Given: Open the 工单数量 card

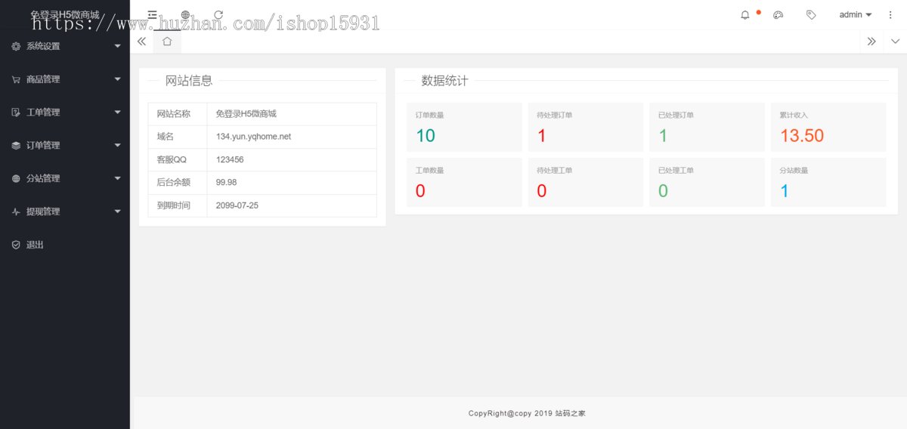Looking at the screenshot, I should click(464, 182).
